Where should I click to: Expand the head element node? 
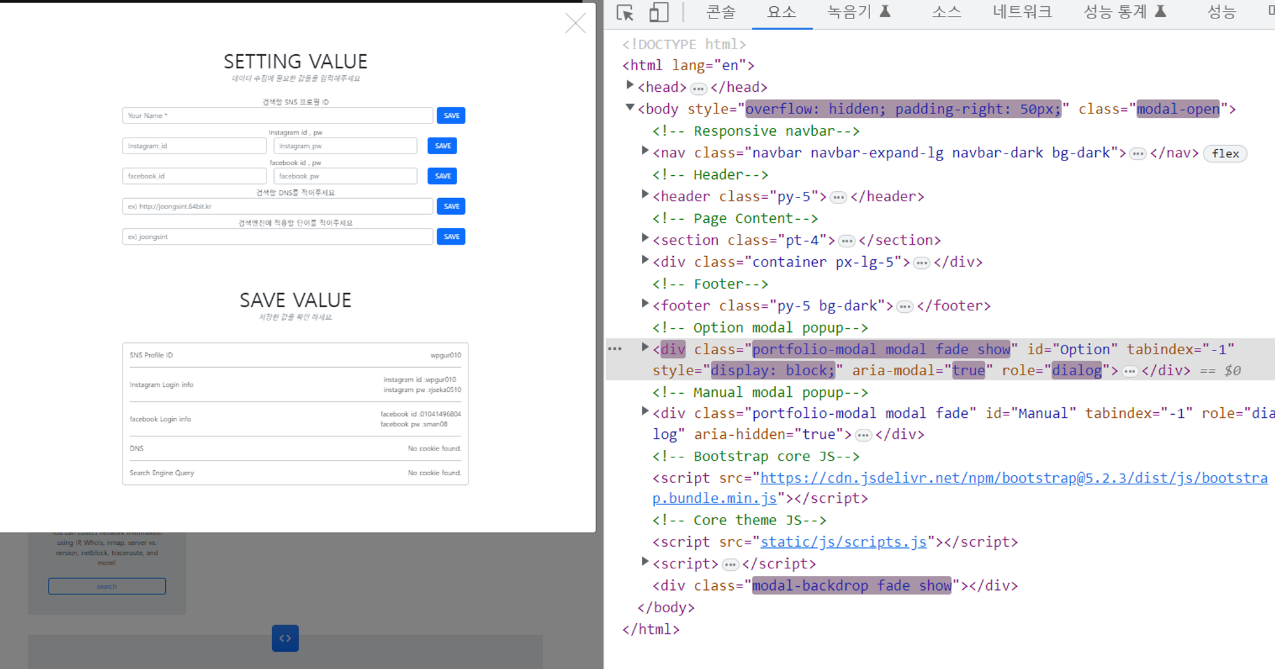(x=630, y=85)
